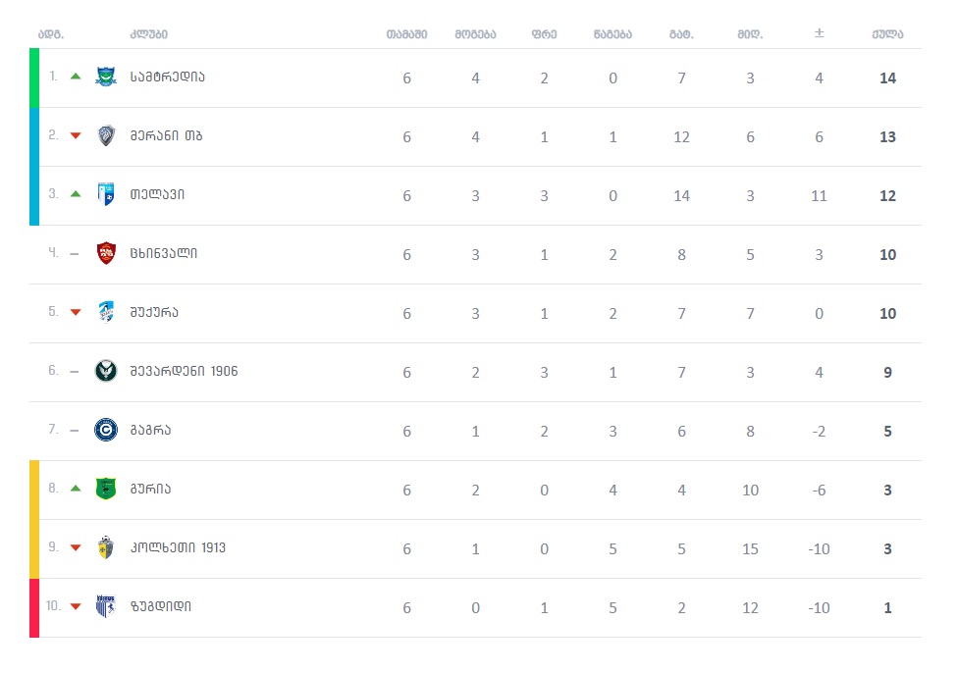Click the გურია green crest
This screenshot has width=957, height=673.
tap(105, 489)
